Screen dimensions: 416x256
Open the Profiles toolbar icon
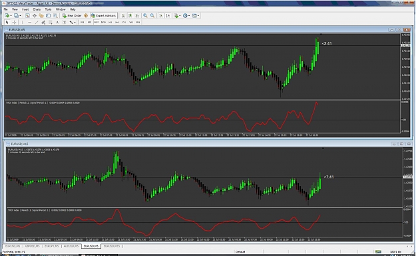pyautogui.click(x=16, y=16)
